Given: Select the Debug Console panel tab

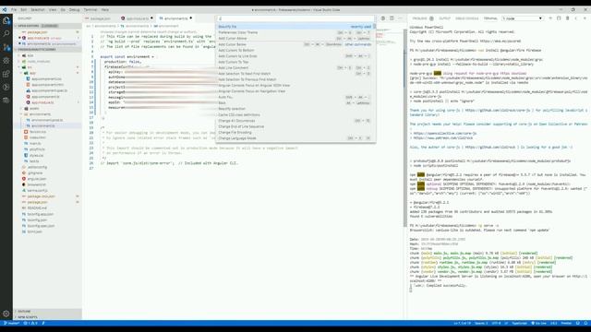Looking at the screenshot, I should 466,18.
